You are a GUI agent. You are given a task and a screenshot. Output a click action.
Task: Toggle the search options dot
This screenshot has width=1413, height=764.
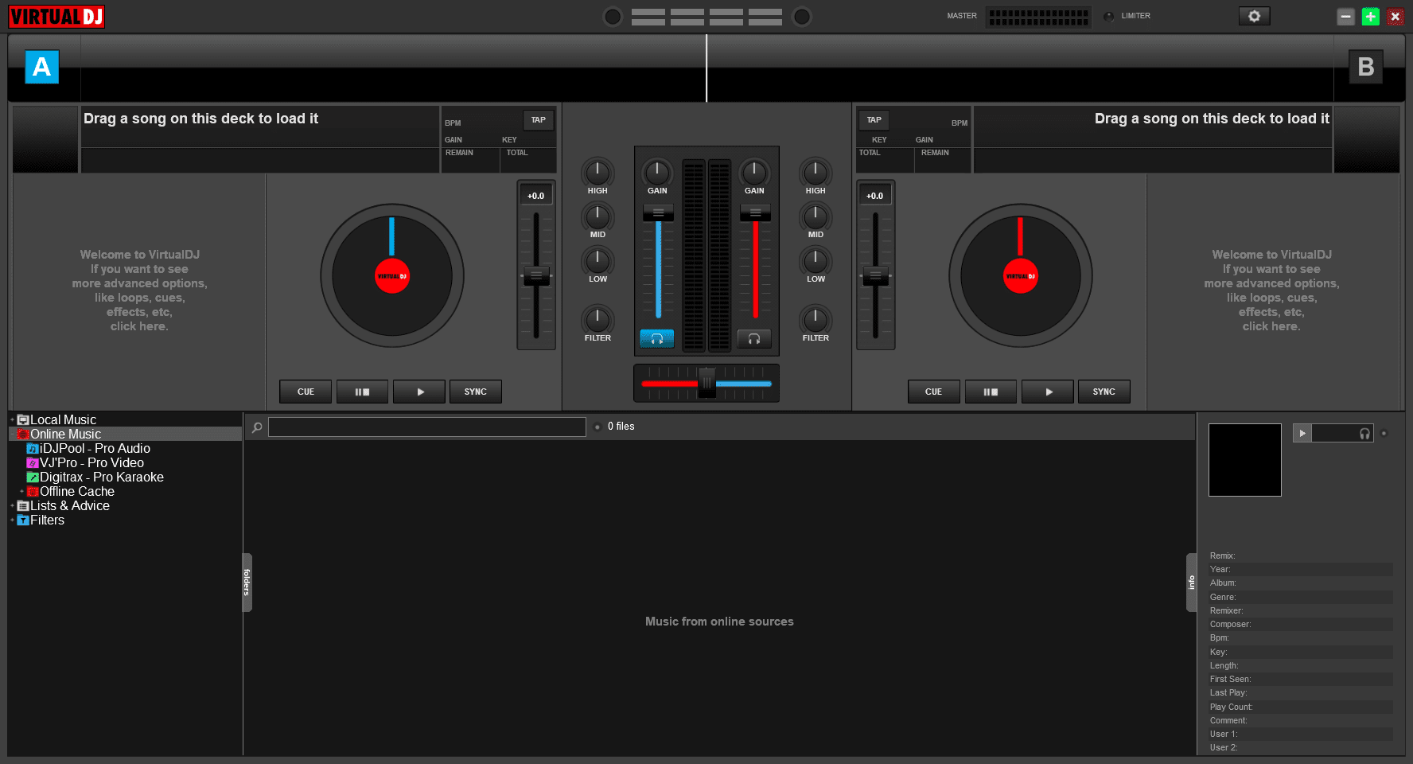598,427
